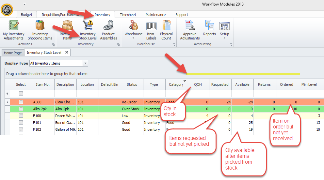Close the Inventory Stock Level tab
This screenshot has height=180, width=324.
[66, 52]
